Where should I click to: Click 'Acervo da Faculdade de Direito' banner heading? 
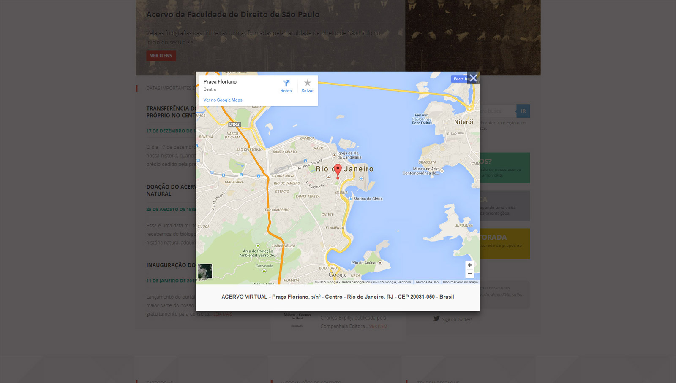(233, 14)
